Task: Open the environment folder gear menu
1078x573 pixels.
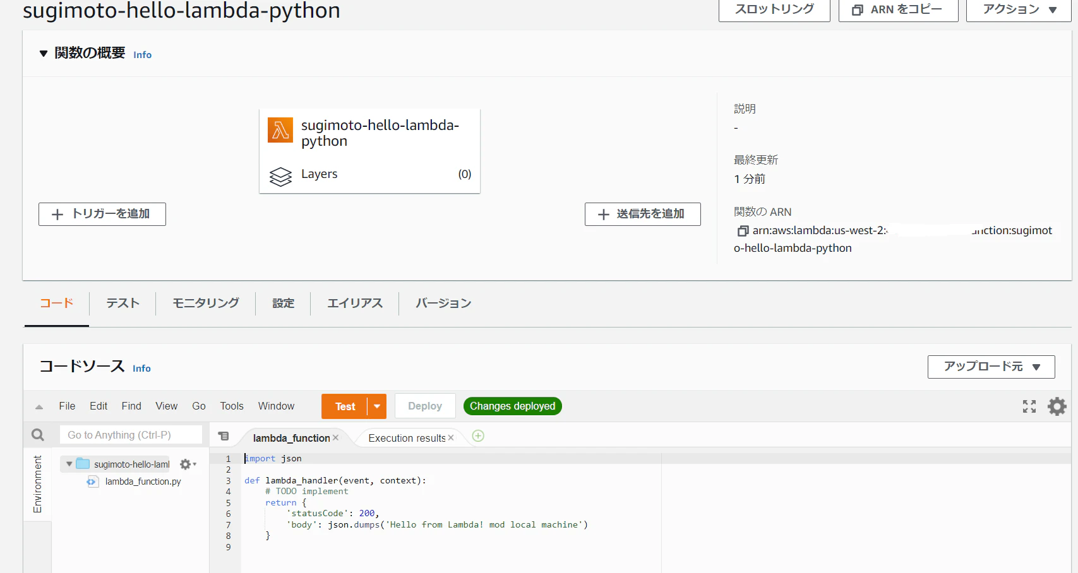Action: [188, 464]
